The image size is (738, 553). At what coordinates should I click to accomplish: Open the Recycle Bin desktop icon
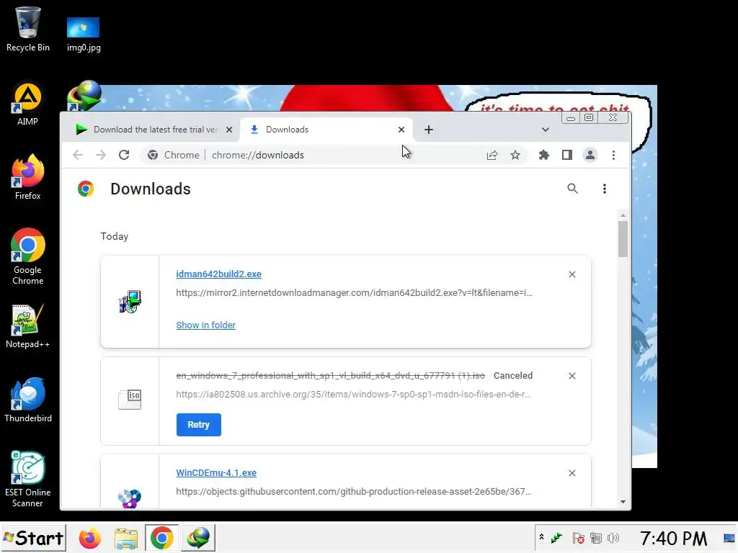pyautogui.click(x=28, y=28)
